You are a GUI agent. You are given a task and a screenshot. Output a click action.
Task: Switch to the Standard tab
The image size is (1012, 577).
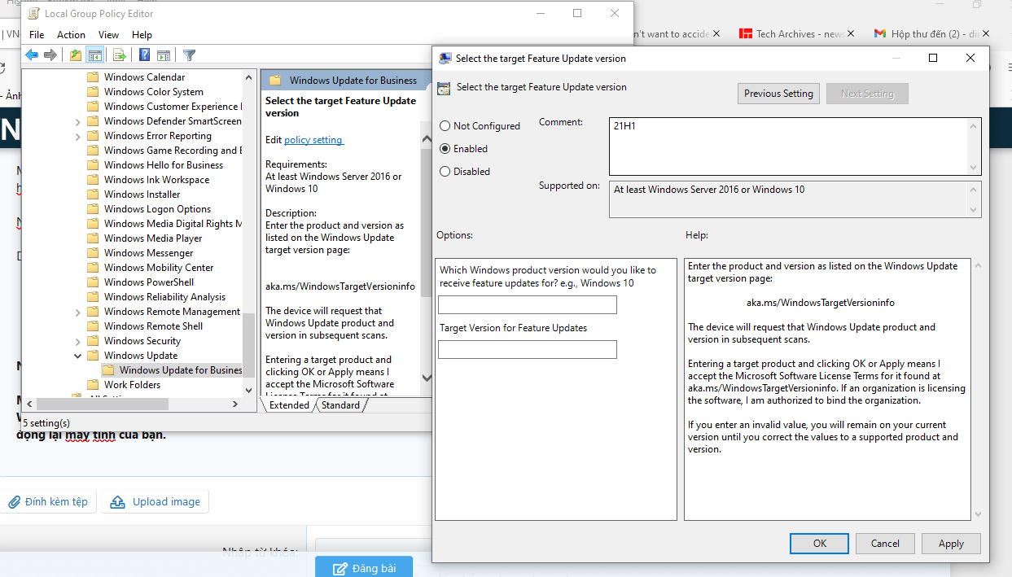pyautogui.click(x=340, y=405)
